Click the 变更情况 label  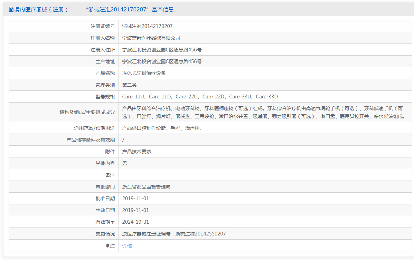[x=105, y=234]
